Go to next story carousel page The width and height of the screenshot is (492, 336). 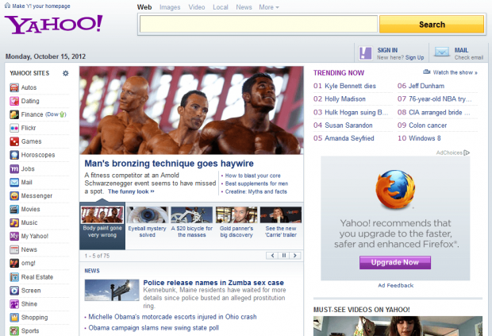[x=295, y=256]
